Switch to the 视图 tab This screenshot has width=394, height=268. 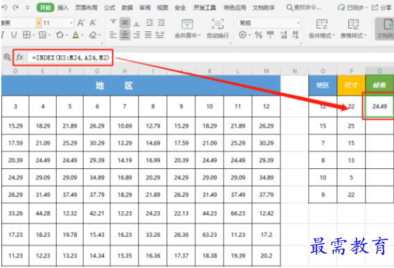162,8
